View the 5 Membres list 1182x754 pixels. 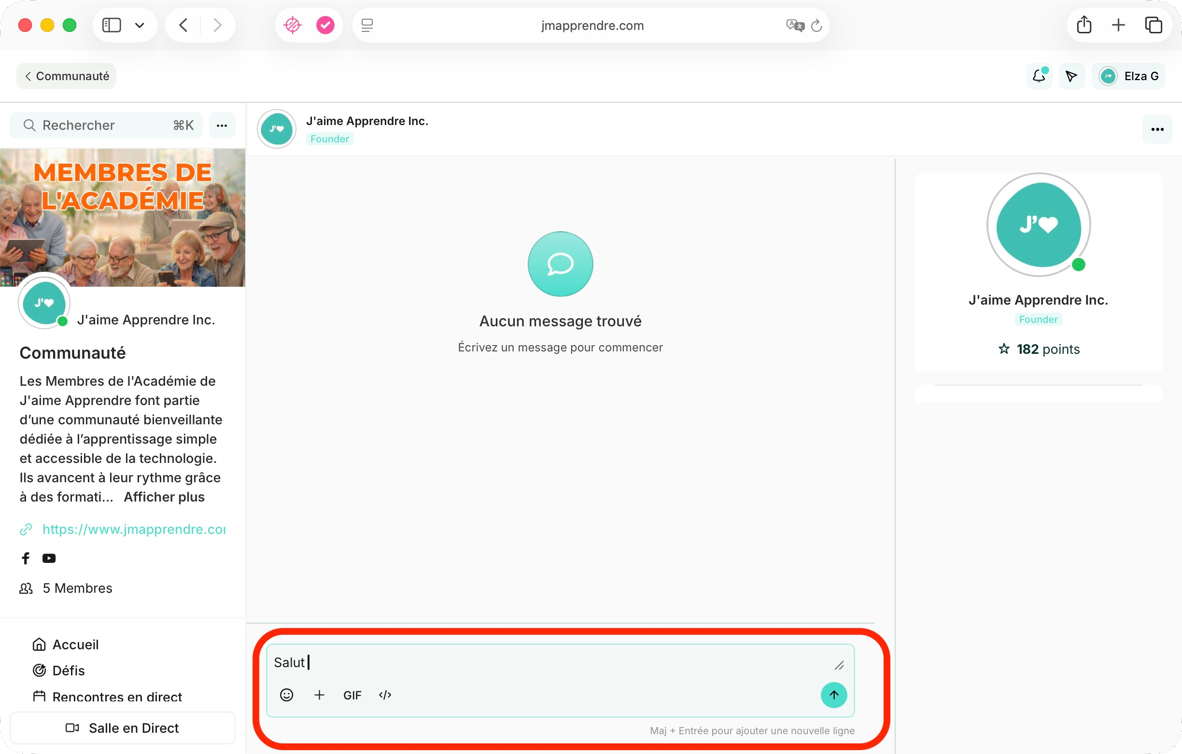click(x=66, y=588)
